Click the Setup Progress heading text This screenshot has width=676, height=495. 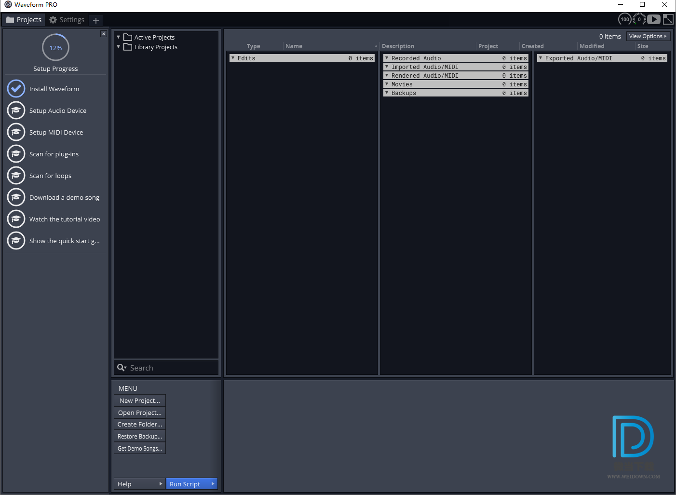pyautogui.click(x=55, y=69)
